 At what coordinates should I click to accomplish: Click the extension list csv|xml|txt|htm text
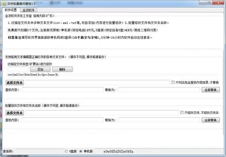click(33, 75)
